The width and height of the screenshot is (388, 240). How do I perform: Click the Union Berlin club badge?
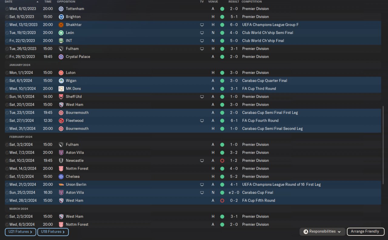pyautogui.click(x=61, y=185)
